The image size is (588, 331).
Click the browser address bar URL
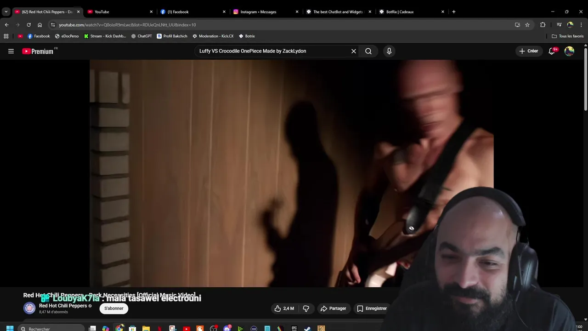pyautogui.click(x=127, y=25)
